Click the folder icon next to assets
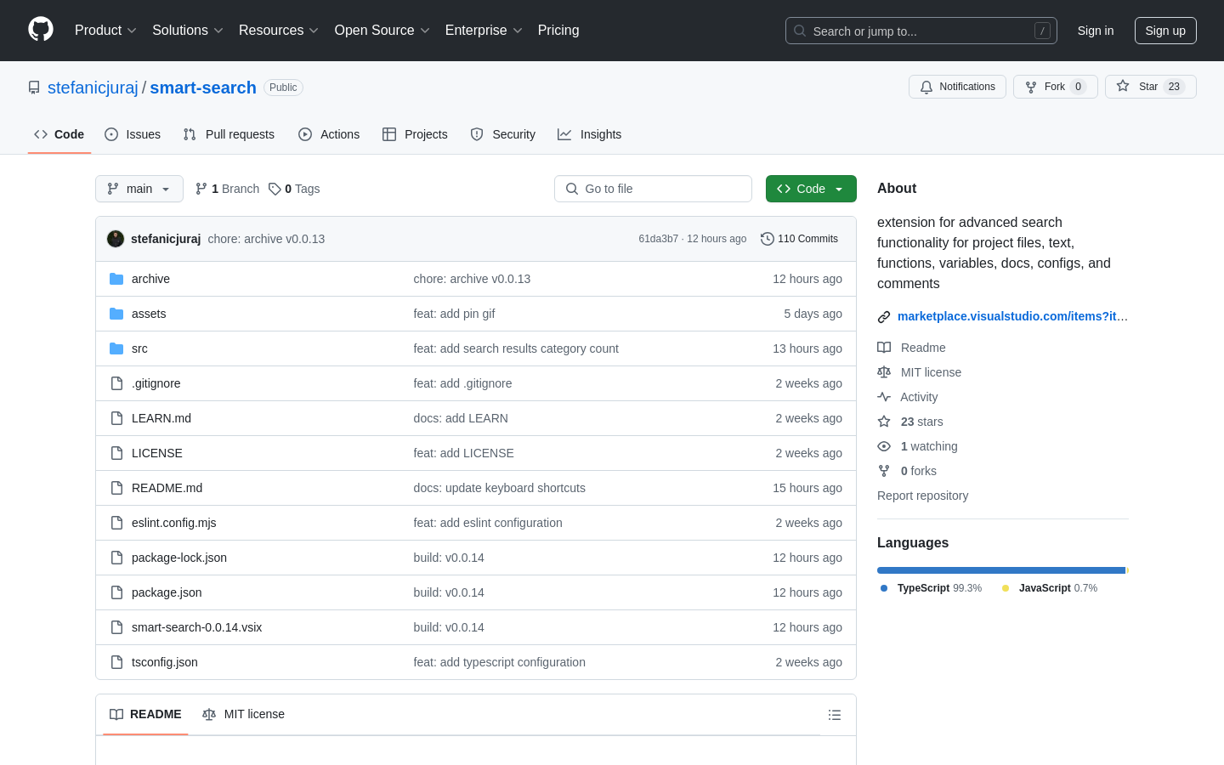1224x765 pixels. pos(116,314)
